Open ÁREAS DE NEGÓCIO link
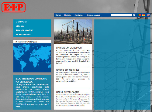Image resolution: width=152 pixels, height=112 pixels. point(24,30)
